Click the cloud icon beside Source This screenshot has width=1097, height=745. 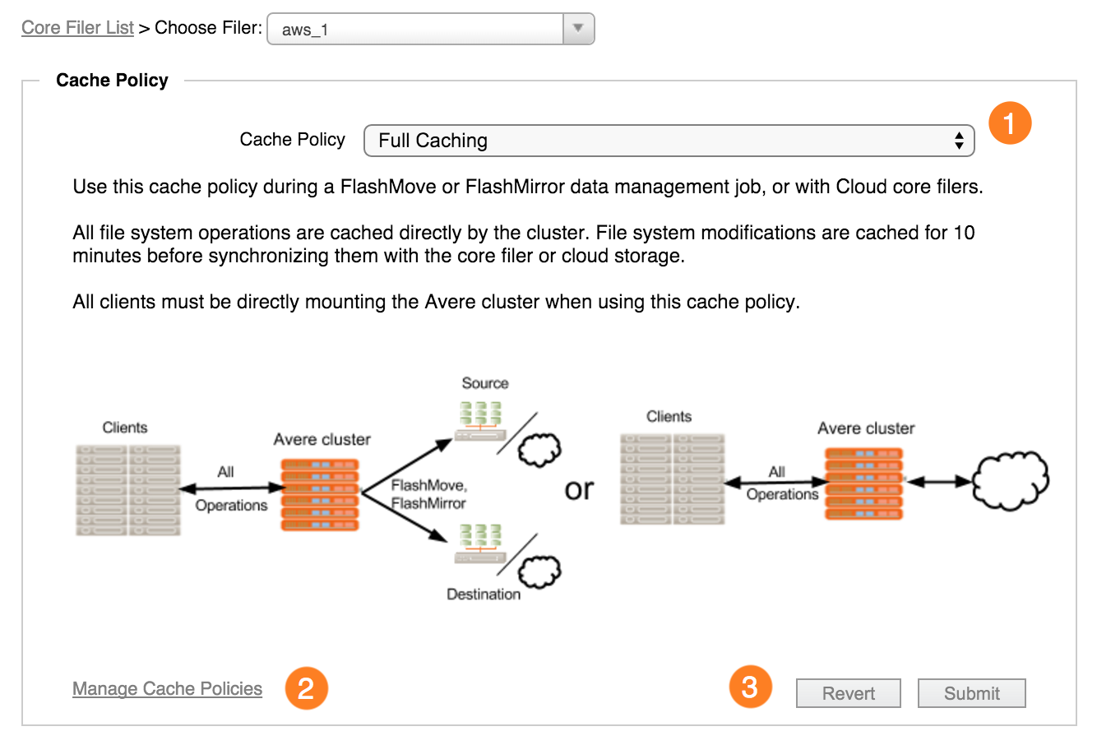click(540, 449)
